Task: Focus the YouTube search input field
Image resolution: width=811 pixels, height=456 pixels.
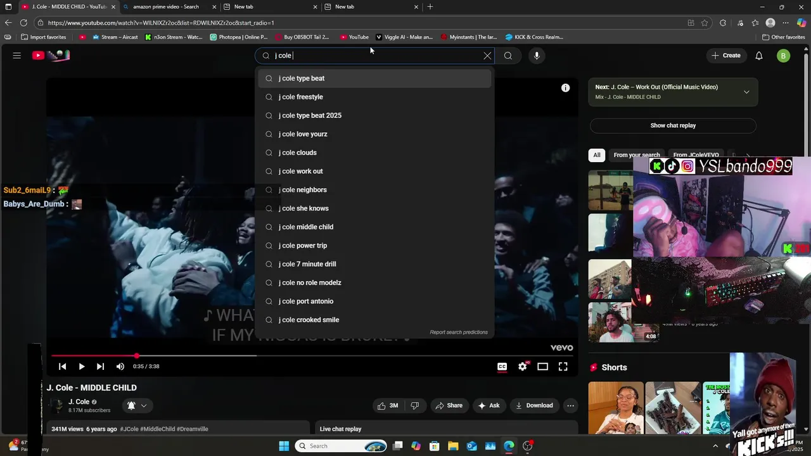Action: pos(374,56)
